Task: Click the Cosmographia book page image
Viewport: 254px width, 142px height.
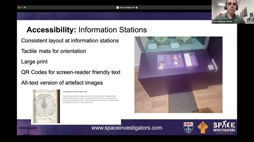Action: (46, 106)
